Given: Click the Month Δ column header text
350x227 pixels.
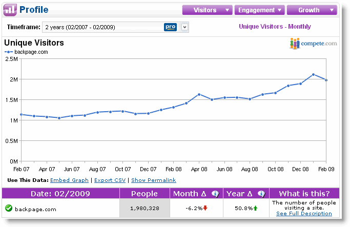Looking at the screenshot, I should pyautogui.click(x=190, y=194).
